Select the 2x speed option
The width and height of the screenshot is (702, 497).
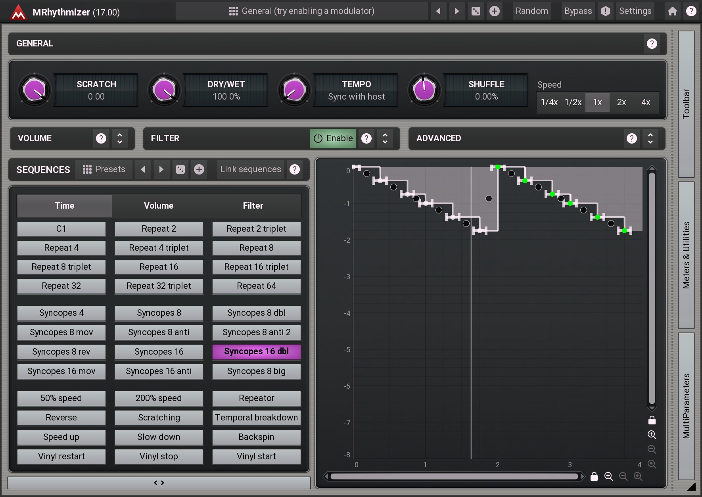point(621,102)
